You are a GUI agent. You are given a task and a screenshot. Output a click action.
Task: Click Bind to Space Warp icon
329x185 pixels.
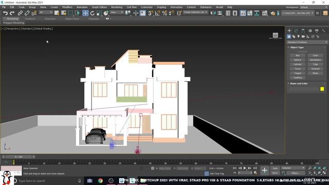34,13
